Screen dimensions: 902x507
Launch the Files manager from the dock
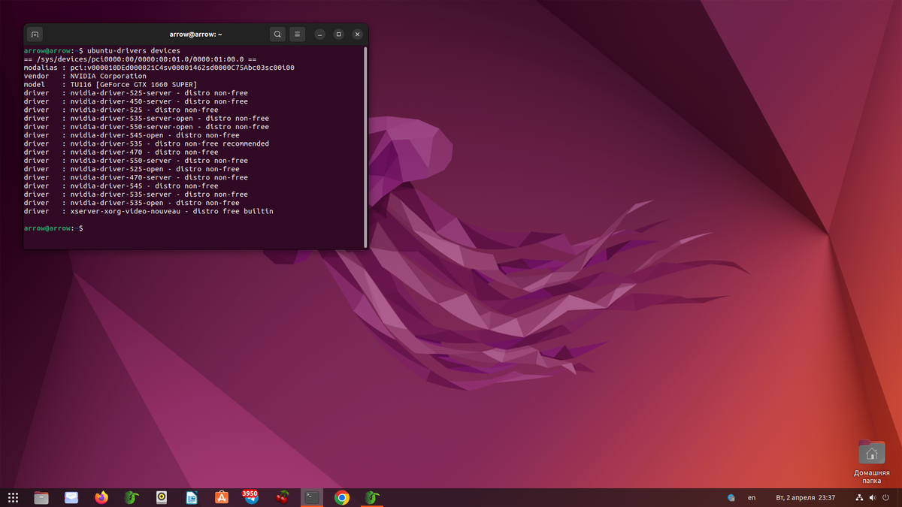(41, 497)
